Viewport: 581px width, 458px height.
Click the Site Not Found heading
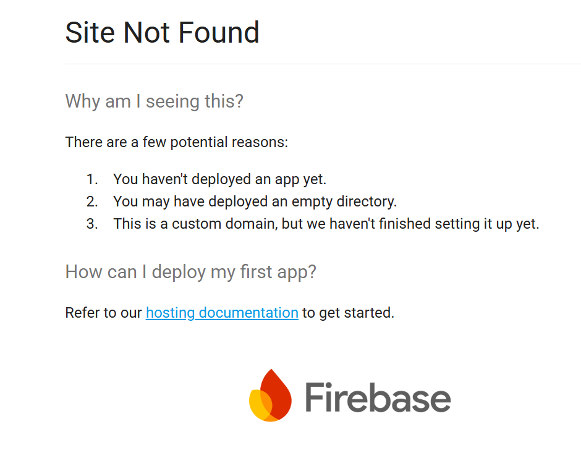163,32
